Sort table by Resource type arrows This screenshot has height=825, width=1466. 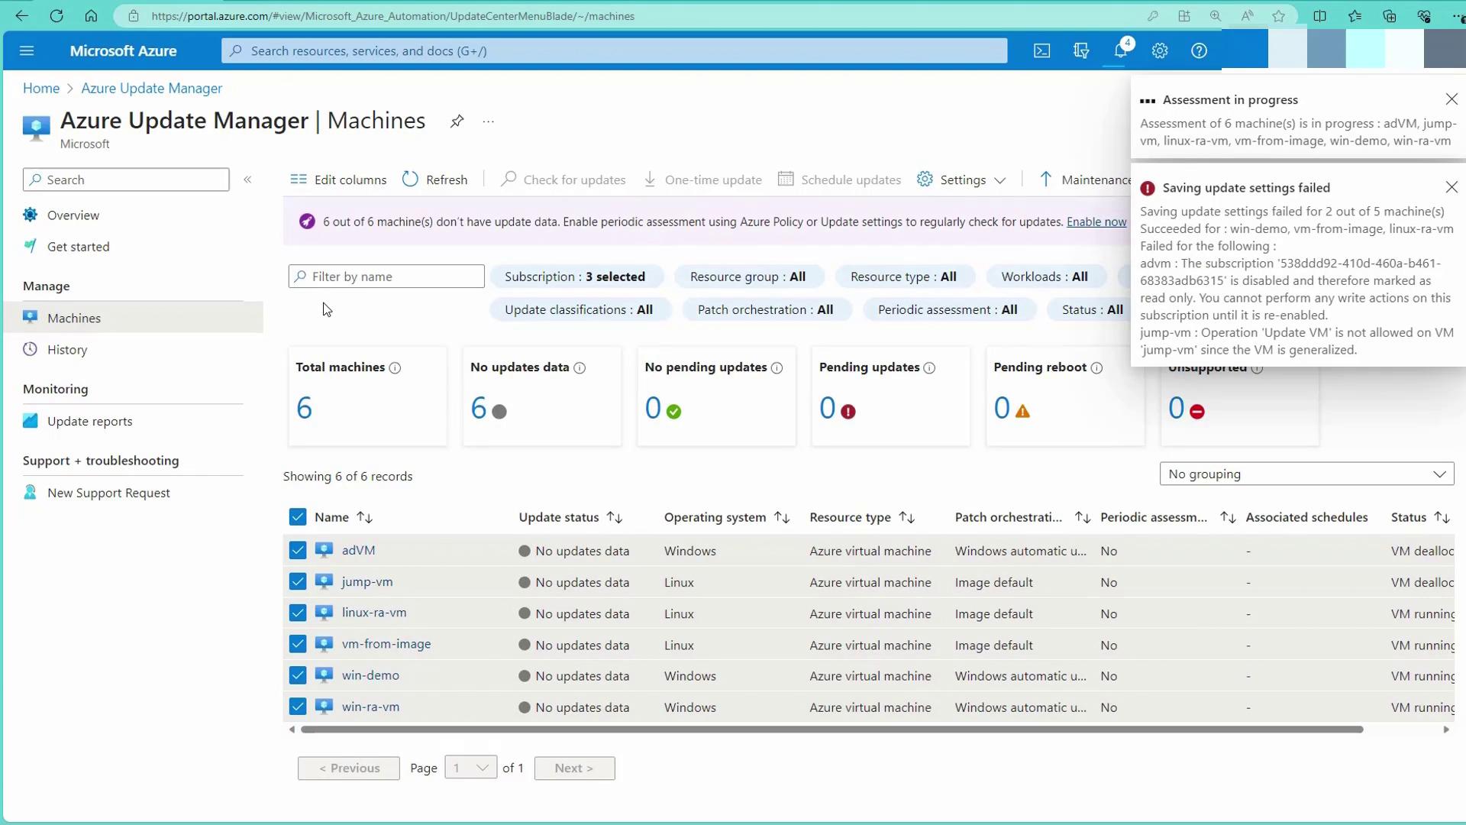(x=907, y=518)
